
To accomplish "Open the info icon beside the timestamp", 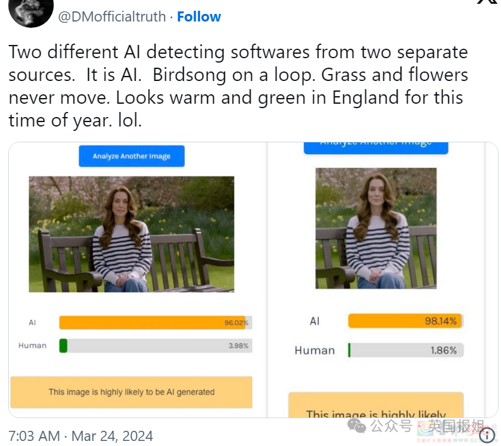I will [486, 435].
